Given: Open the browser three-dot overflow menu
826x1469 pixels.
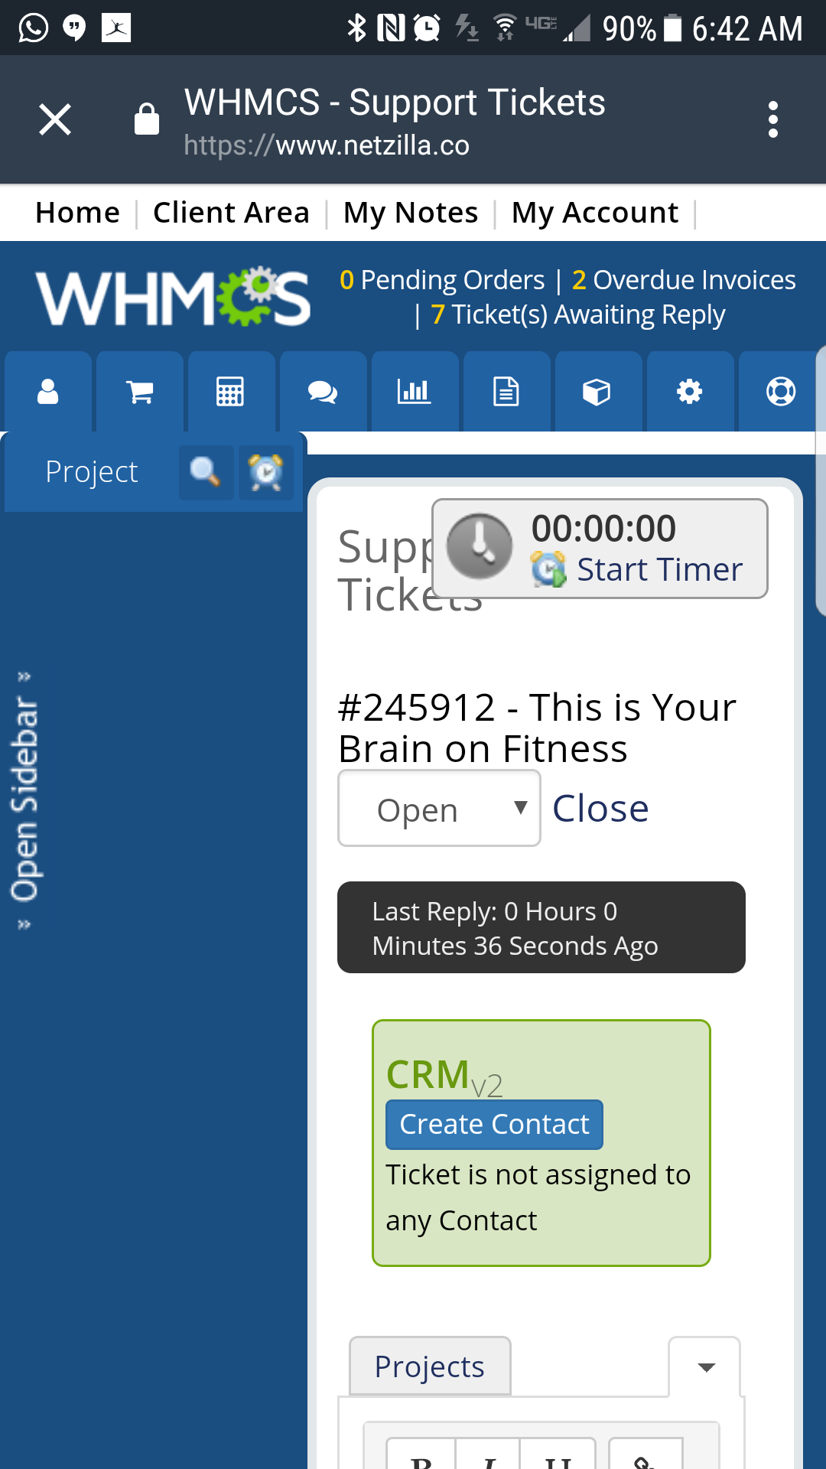Looking at the screenshot, I should [773, 120].
